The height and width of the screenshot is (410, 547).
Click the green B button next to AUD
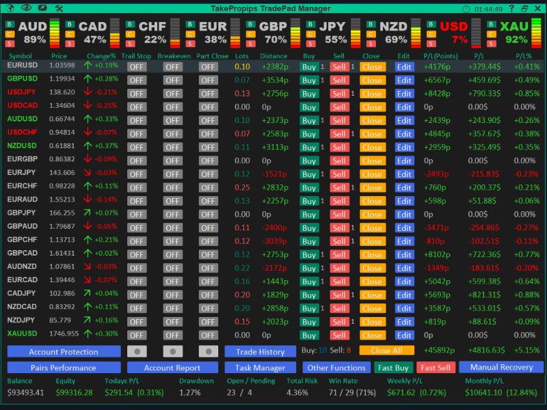(10, 25)
